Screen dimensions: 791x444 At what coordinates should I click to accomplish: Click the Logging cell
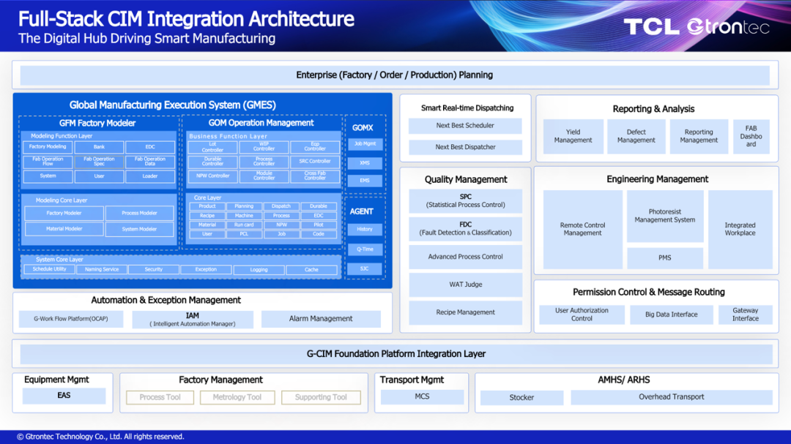click(x=259, y=270)
